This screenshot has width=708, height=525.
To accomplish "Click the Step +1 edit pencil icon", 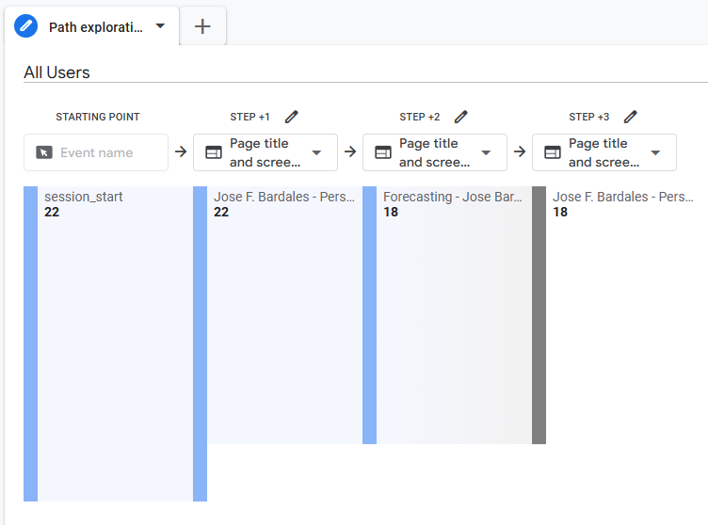I will point(292,117).
